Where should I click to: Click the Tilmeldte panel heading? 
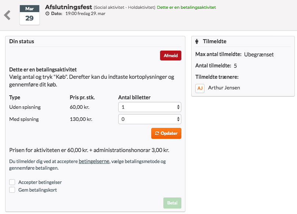point(215,41)
